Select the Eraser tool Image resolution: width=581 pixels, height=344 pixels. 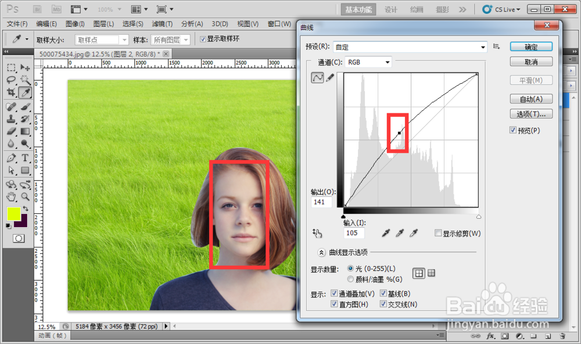pyautogui.click(x=11, y=131)
